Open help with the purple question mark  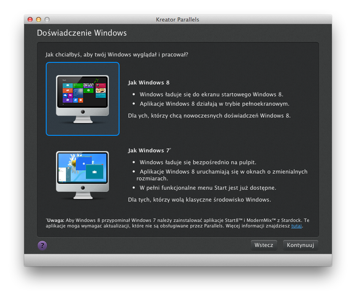(x=42, y=245)
